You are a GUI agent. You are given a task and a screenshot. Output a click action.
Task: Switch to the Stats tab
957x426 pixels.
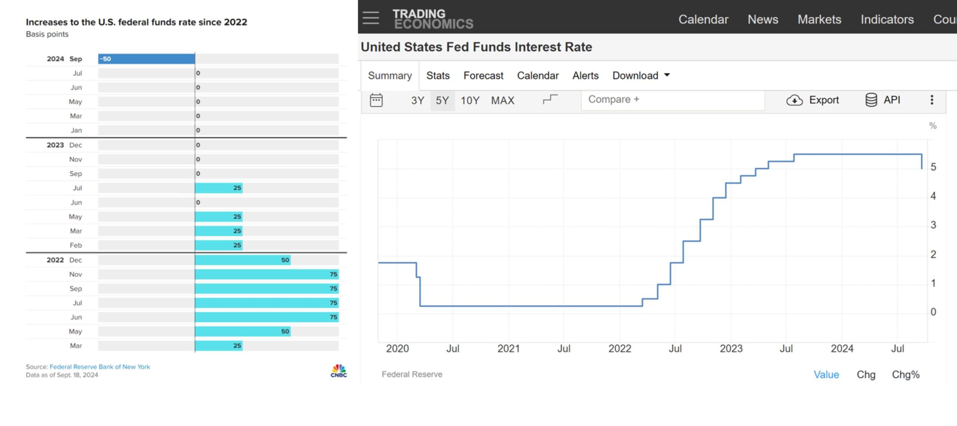(438, 76)
